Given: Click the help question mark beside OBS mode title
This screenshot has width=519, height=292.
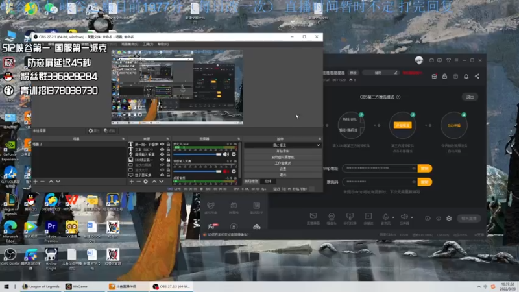Looking at the screenshot, I should (398, 97).
